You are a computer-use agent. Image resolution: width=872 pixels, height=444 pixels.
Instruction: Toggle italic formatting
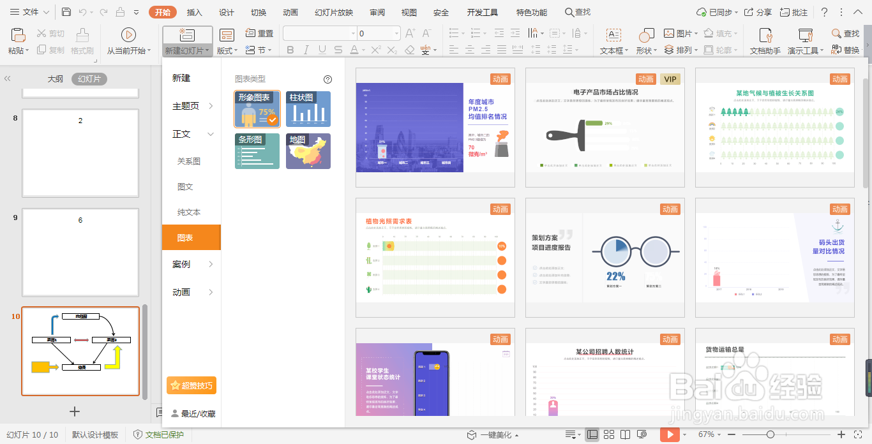click(305, 48)
